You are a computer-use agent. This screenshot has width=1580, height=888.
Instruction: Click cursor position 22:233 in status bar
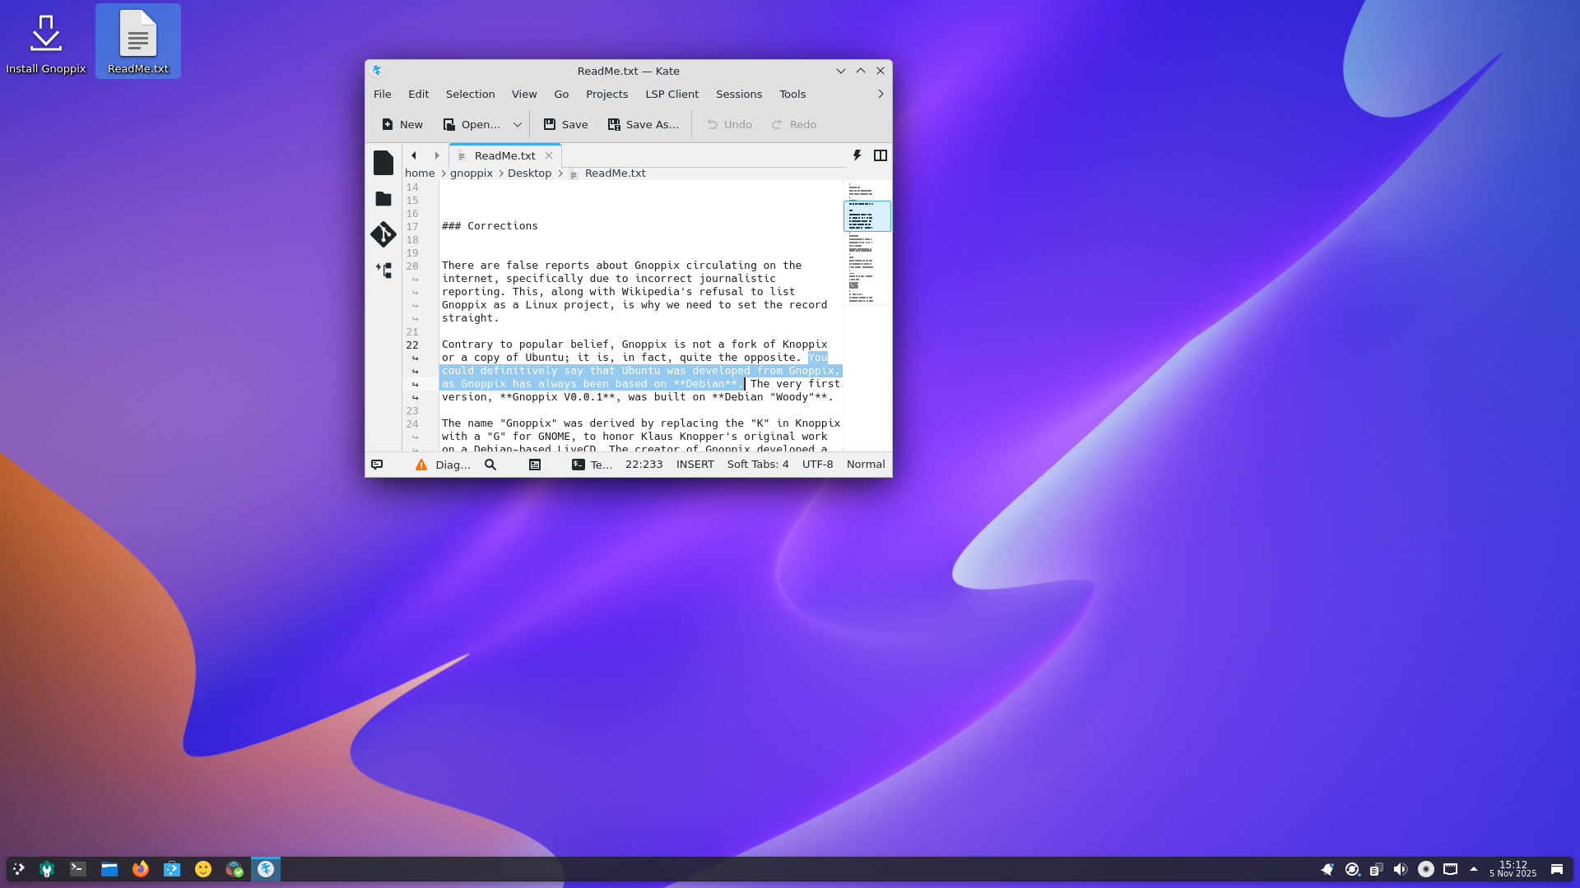[x=644, y=465]
